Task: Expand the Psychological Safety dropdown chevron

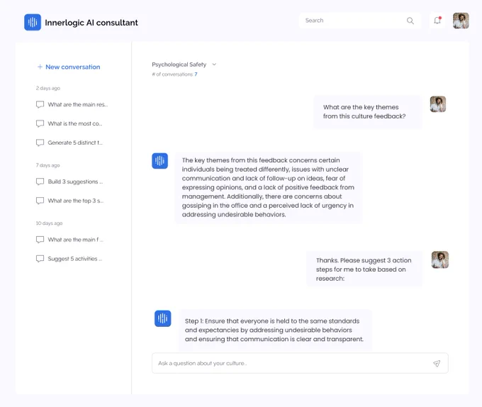Action: click(214, 65)
